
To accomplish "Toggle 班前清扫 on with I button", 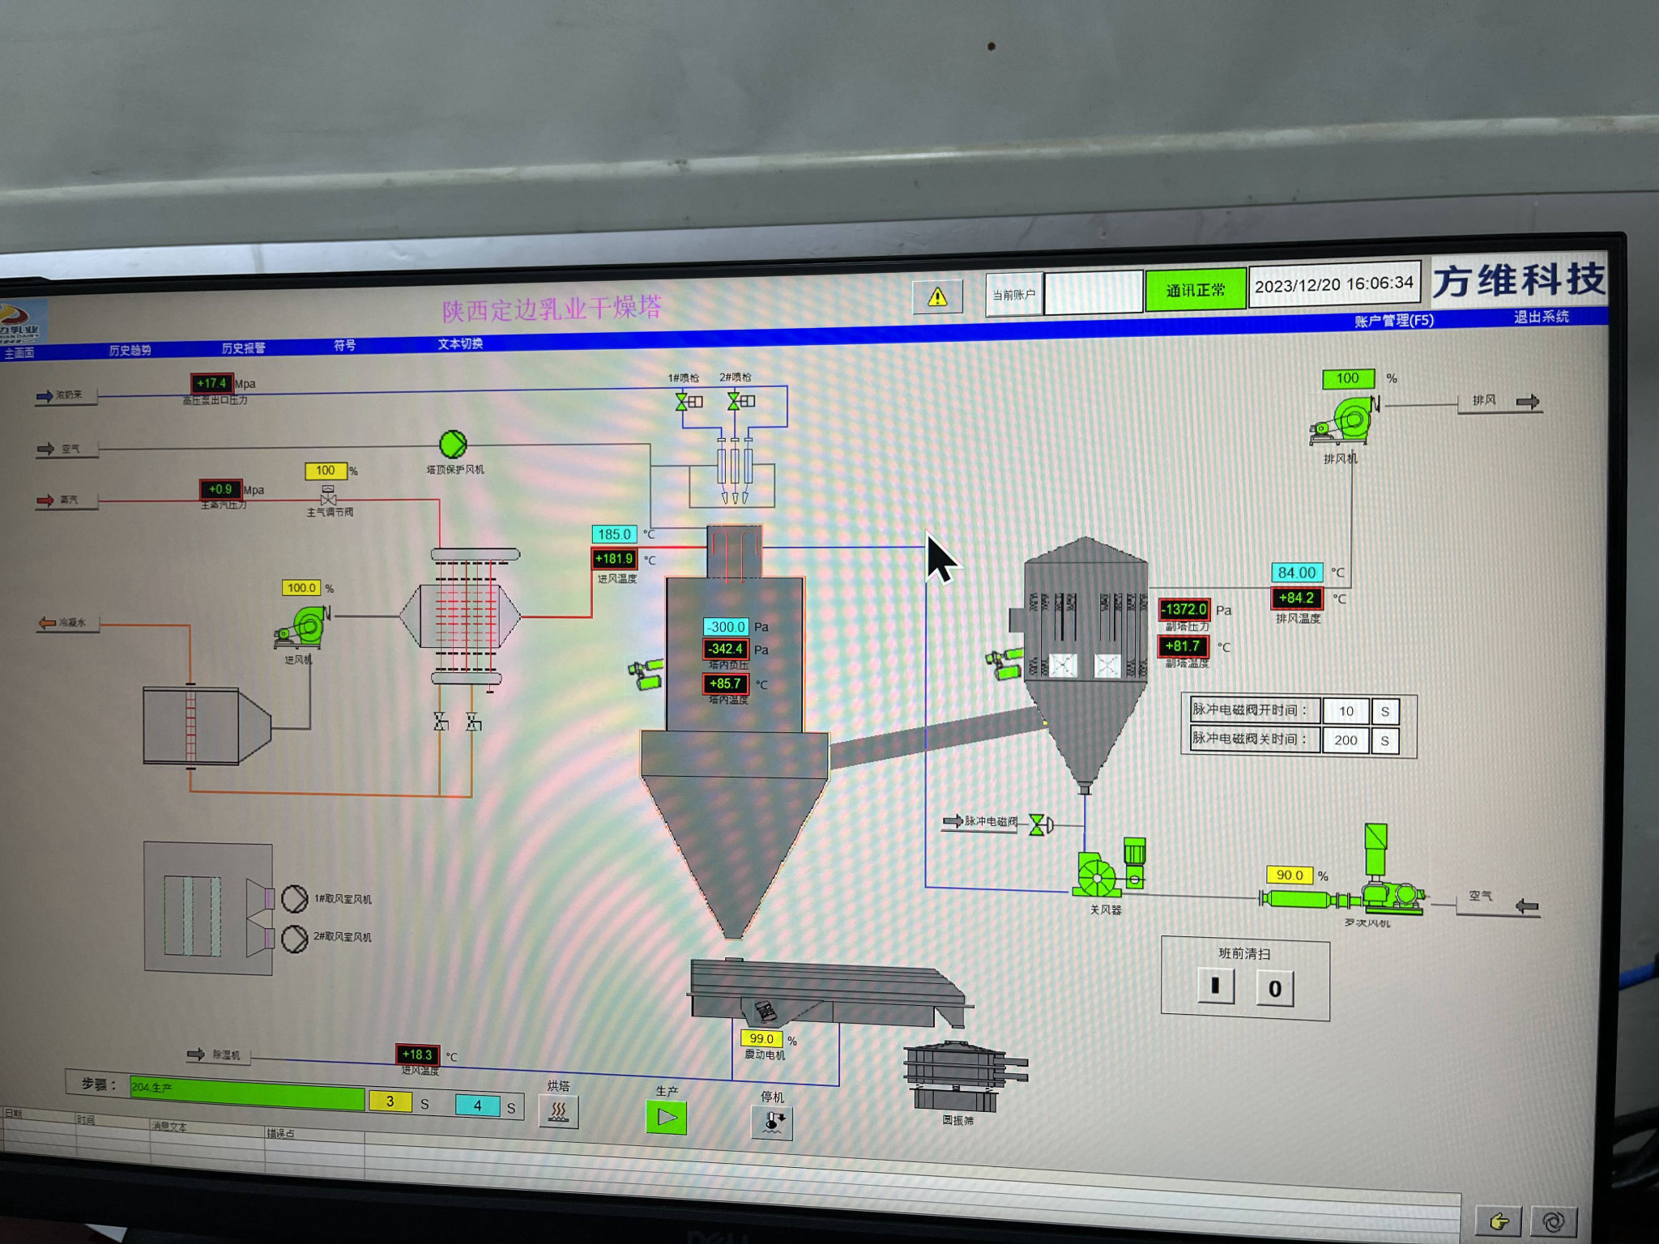I will 1215,986.
